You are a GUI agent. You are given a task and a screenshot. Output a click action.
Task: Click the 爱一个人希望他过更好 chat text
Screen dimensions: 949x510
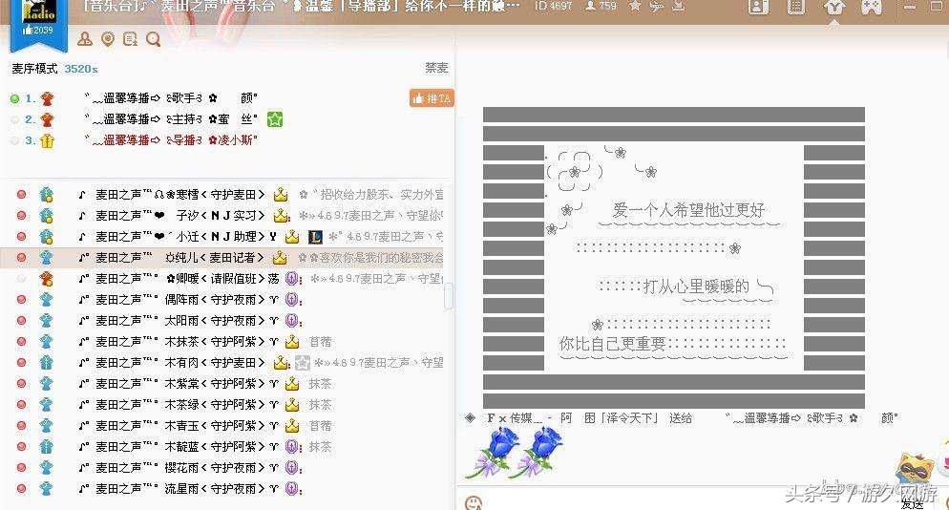[x=688, y=210]
